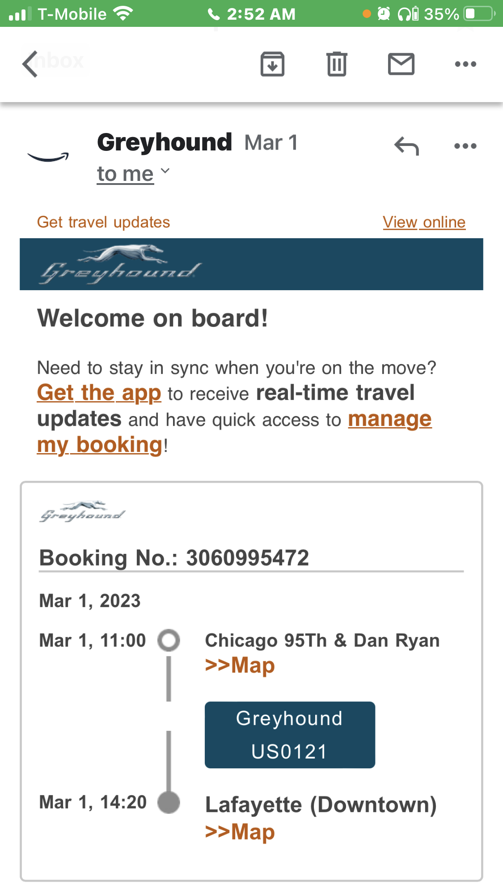The width and height of the screenshot is (503, 896).
Task: Reply to Greyhound message
Action: pos(406,146)
